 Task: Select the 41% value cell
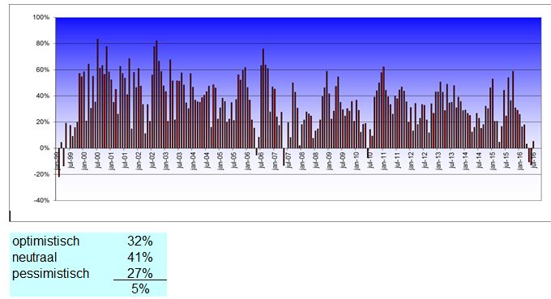tap(140, 257)
